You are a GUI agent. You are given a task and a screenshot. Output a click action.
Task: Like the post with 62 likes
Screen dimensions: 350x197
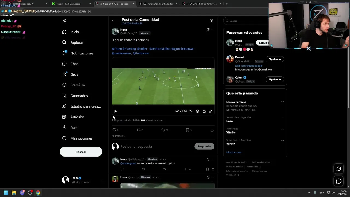pyautogui.click(x=165, y=130)
